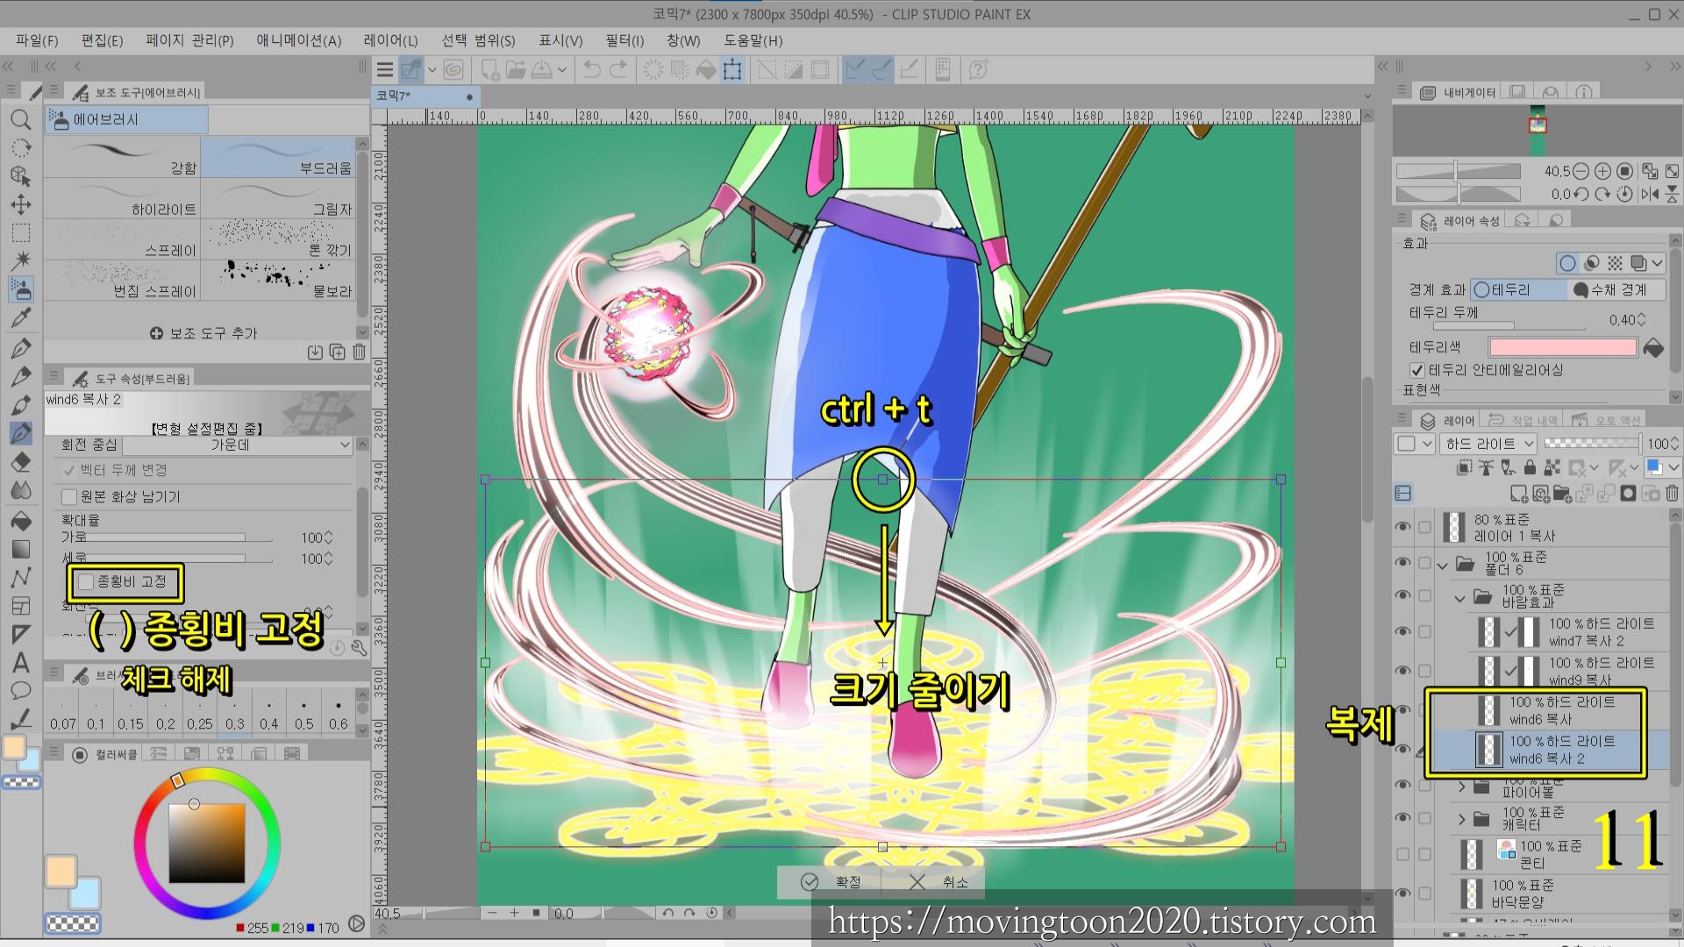1684x947 pixels.
Task: Open the 하드 라이트 blend mode dropdown
Action: [x=1489, y=444]
